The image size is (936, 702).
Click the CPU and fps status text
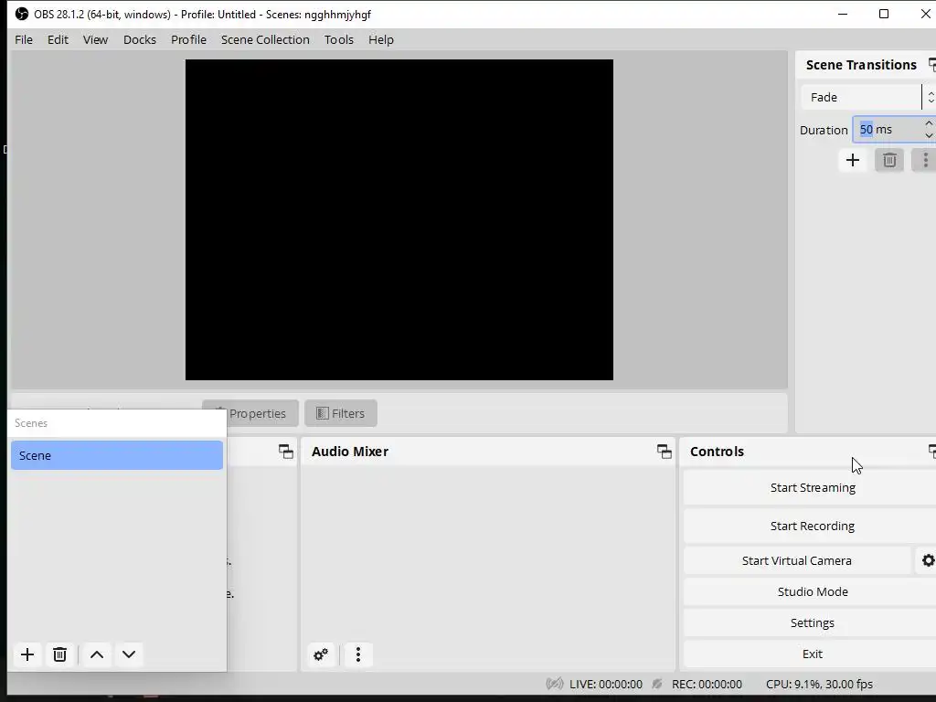(820, 684)
